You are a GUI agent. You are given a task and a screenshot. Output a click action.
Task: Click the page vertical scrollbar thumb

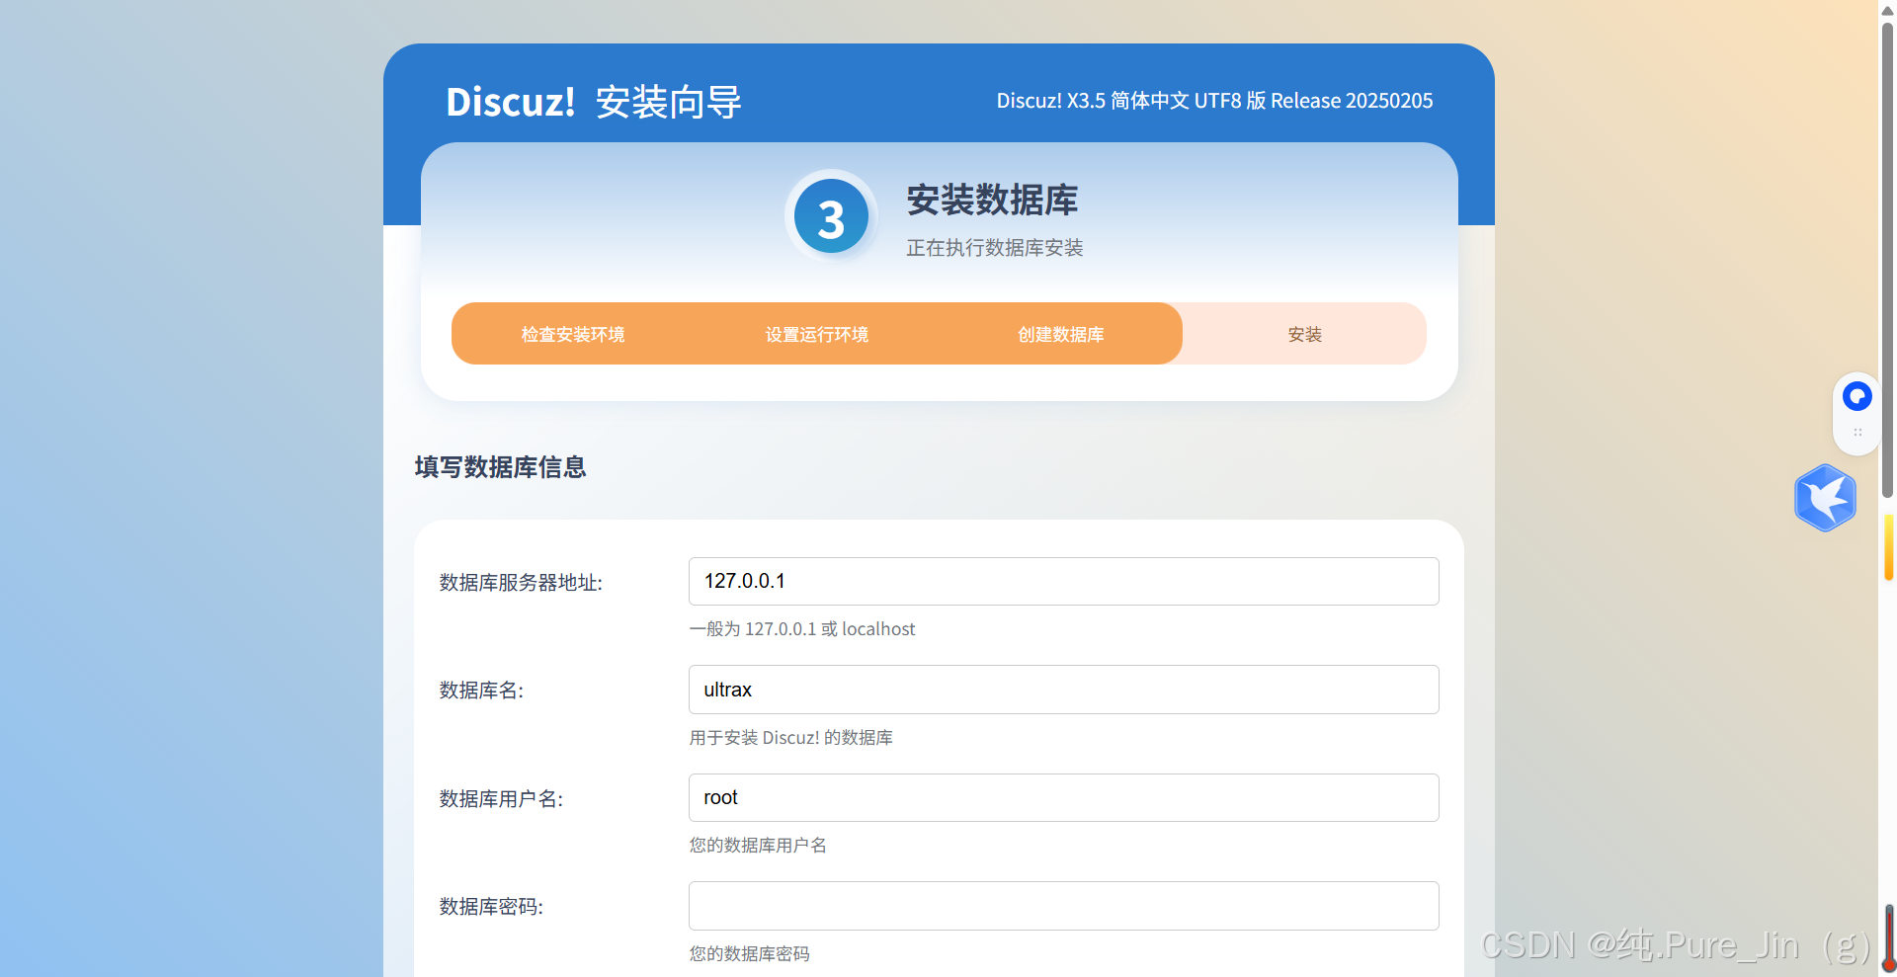click(1887, 259)
